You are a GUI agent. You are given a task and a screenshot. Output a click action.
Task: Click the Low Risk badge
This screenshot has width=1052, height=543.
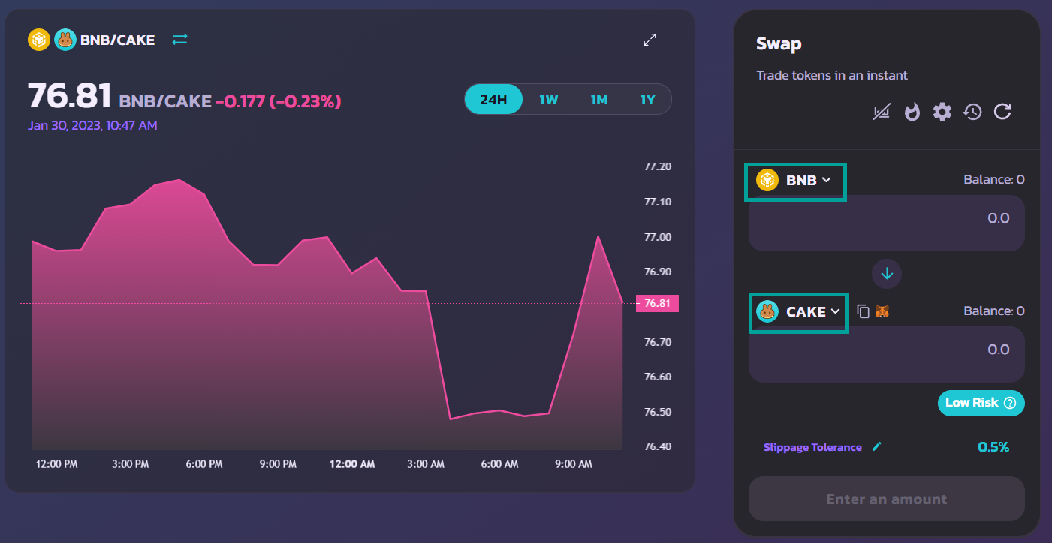[981, 403]
